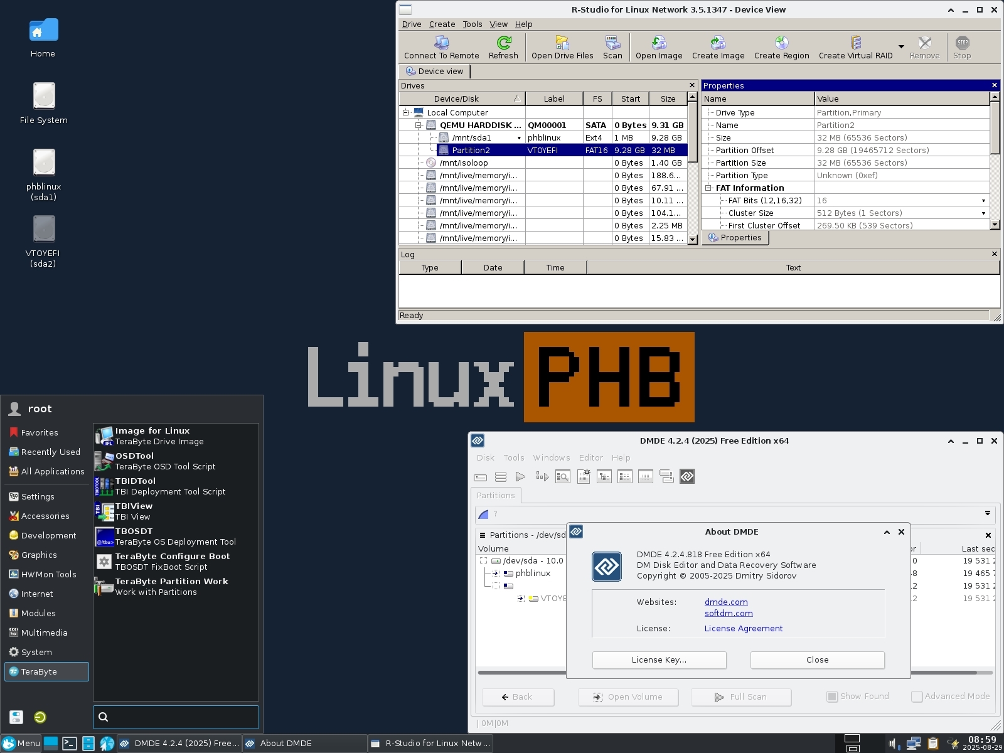
Task: Click the Stop icon in R-Studio toolbar
Action: [962, 48]
